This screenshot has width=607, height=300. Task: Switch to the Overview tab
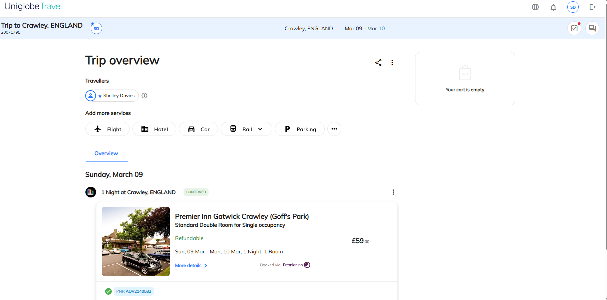click(x=106, y=153)
